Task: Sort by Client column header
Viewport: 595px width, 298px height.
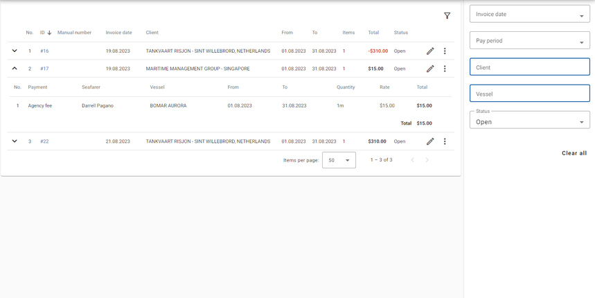Action: [x=152, y=33]
